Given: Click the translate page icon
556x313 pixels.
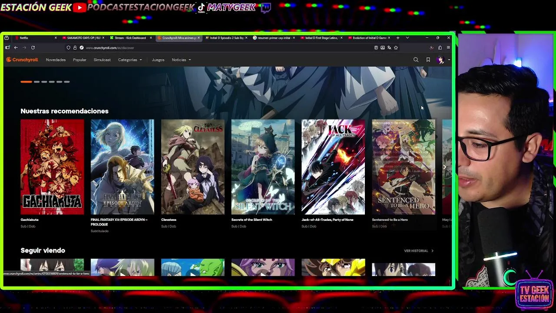Looking at the screenshot, I should (389, 48).
